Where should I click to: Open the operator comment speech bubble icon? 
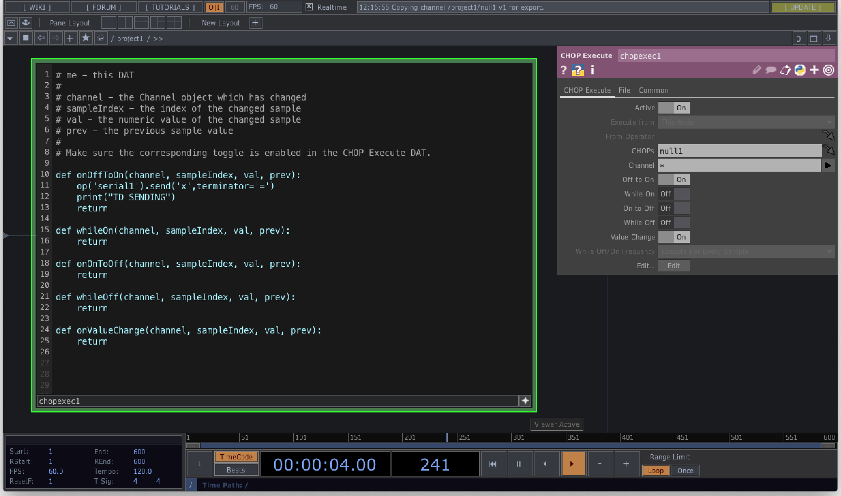pos(771,70)
